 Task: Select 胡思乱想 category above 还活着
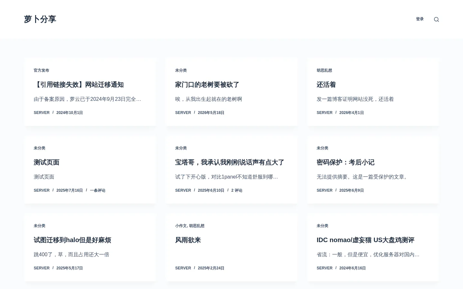[x=324, y=70]
